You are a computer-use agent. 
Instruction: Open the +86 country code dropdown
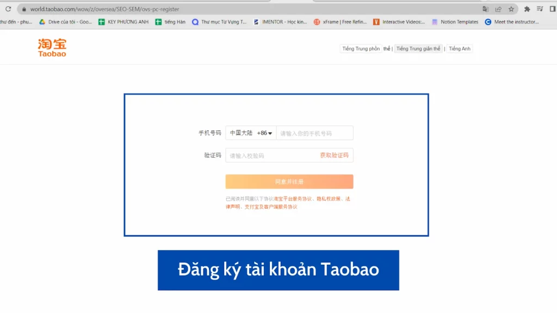[251, 133]
